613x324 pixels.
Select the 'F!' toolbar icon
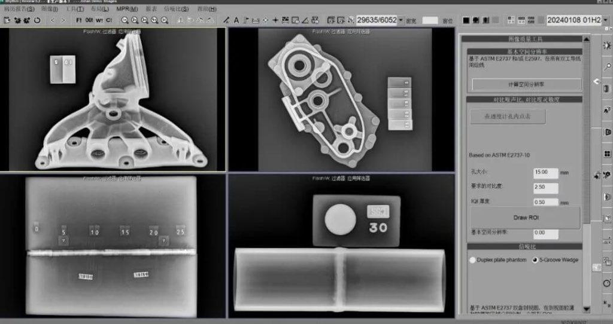pos(79,20)
